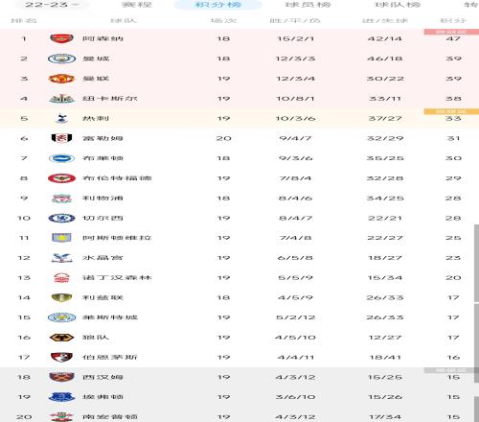Click the Manchester United (曼联) red crest

(x=61, y=79)
